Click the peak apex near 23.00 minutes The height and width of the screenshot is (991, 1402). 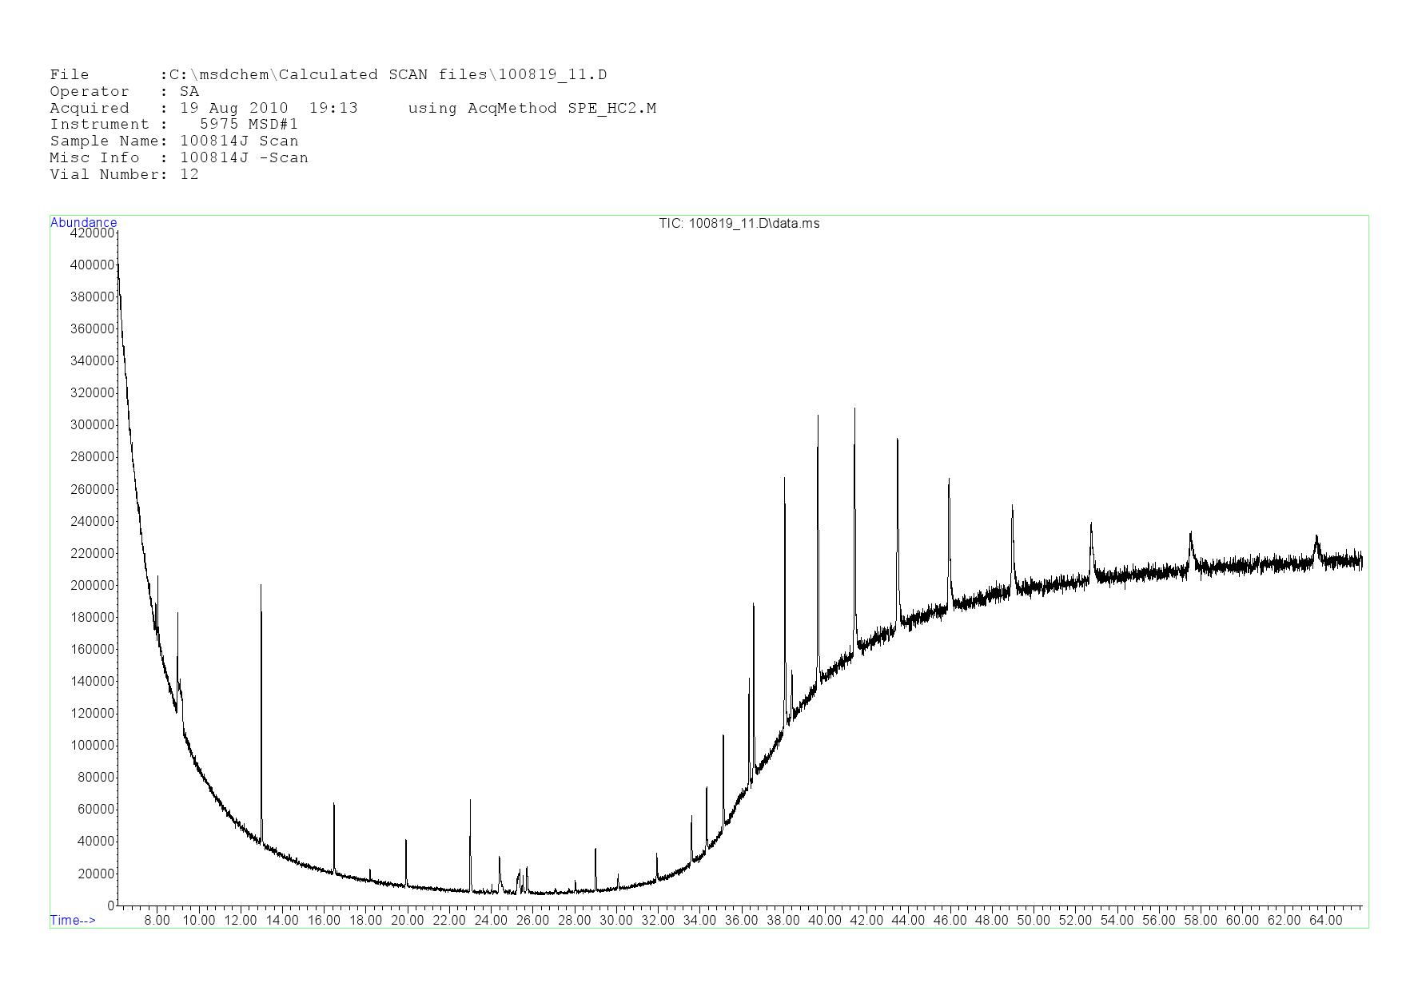470,801
